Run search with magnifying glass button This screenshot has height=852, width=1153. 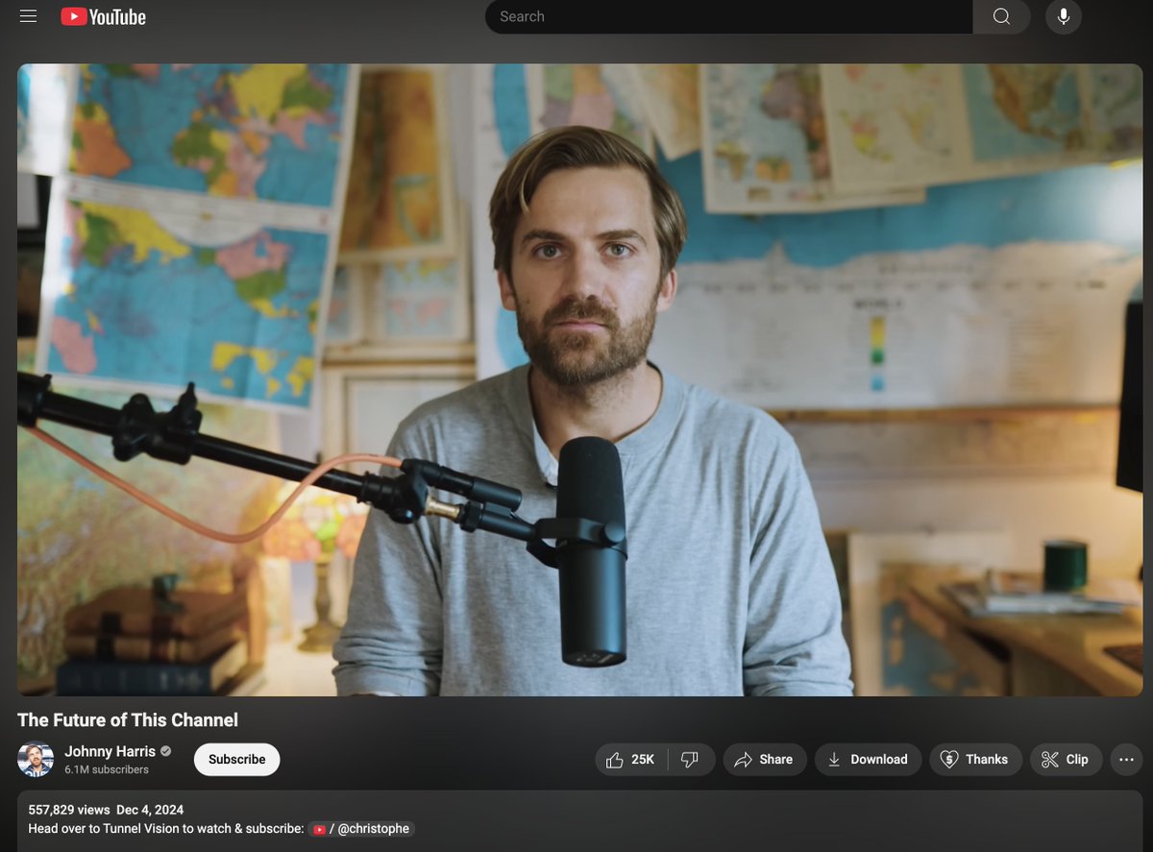(x=1001, y=16)
